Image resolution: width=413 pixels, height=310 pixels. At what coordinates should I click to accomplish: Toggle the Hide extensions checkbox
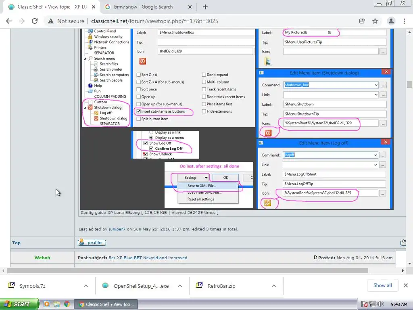[204, 111]
